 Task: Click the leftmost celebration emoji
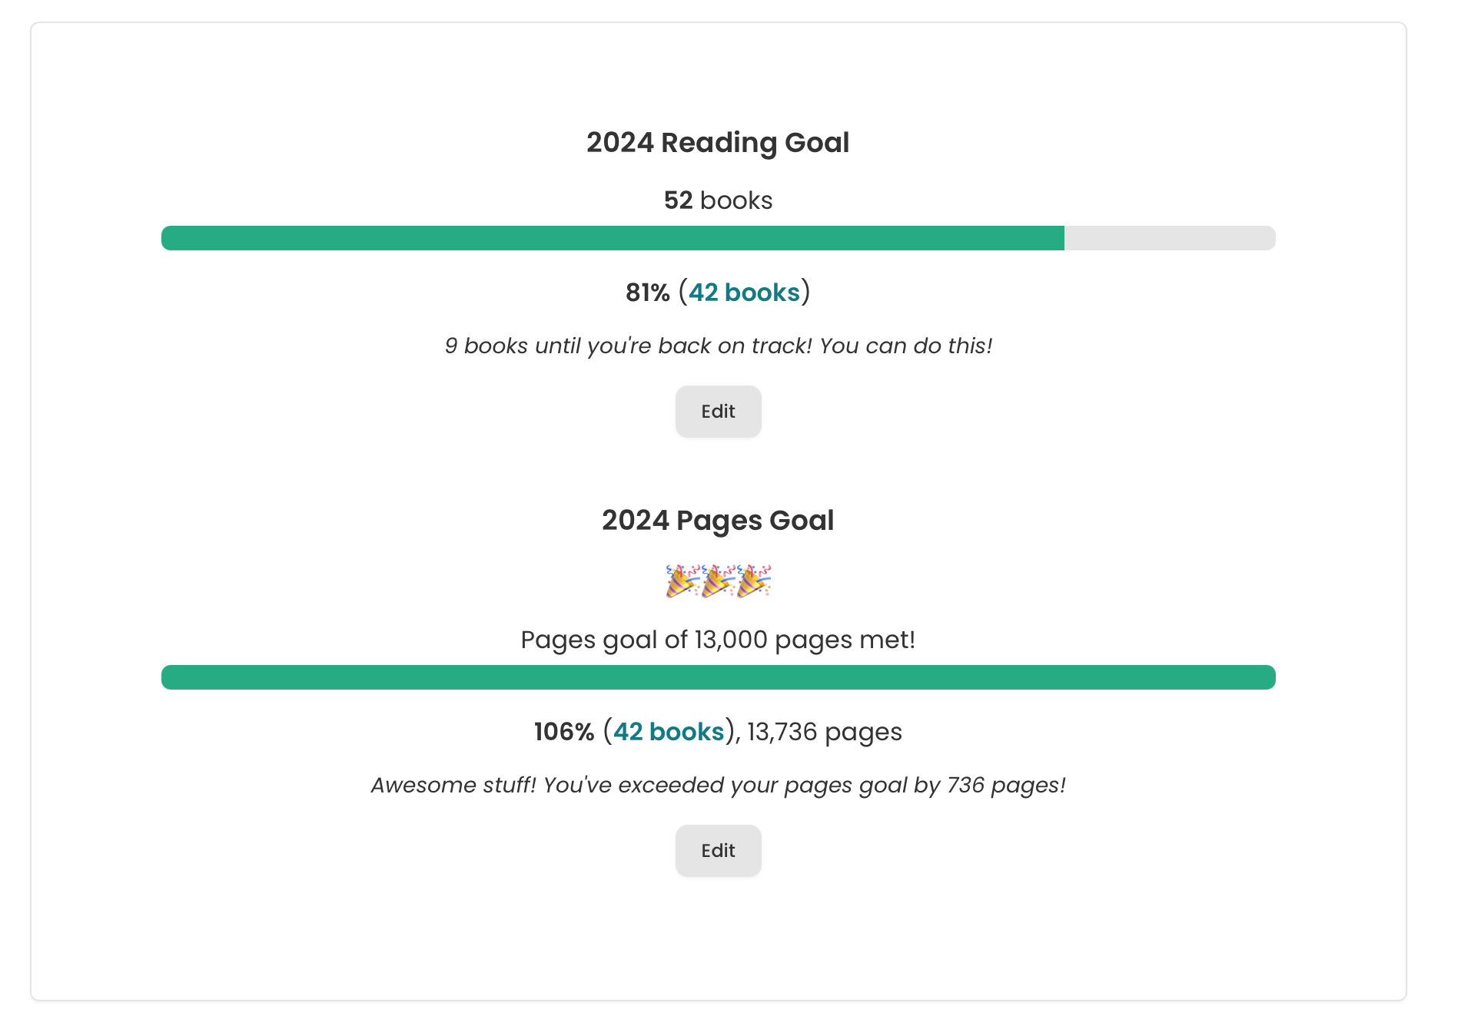click(x=681, y=581)
